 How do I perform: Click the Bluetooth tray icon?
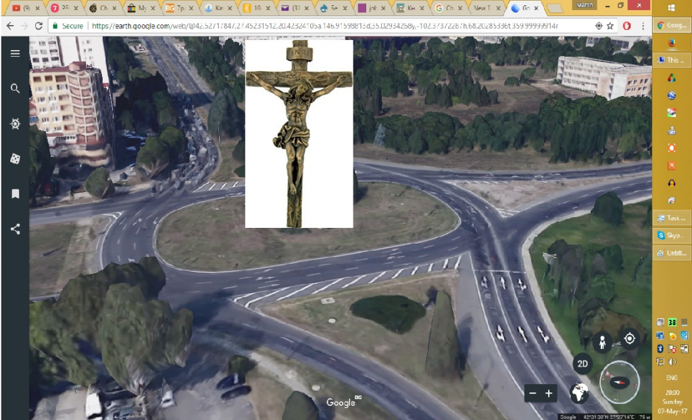(x=660, y=349)
